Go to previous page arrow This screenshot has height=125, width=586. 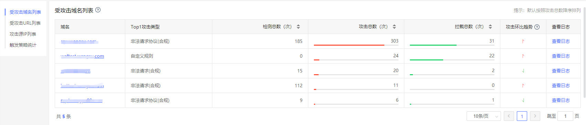[x=509, y=116]
